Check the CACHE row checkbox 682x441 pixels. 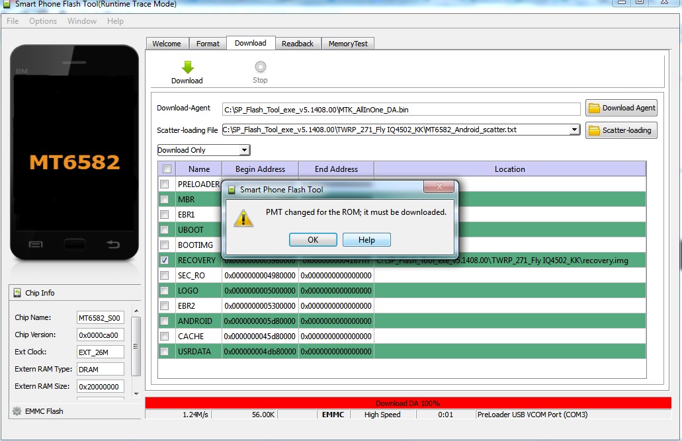[x=165, y=336]
